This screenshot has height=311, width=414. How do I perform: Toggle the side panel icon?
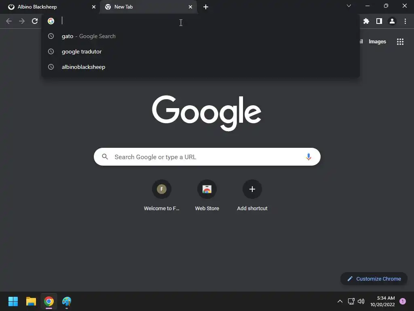(x=379, y=21)
